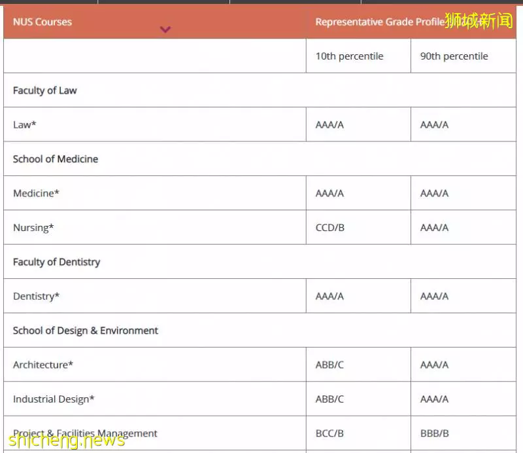Select the "School of Design & Environment" row
The height and width of the screenshot is (453, 523).
(260, 331)
